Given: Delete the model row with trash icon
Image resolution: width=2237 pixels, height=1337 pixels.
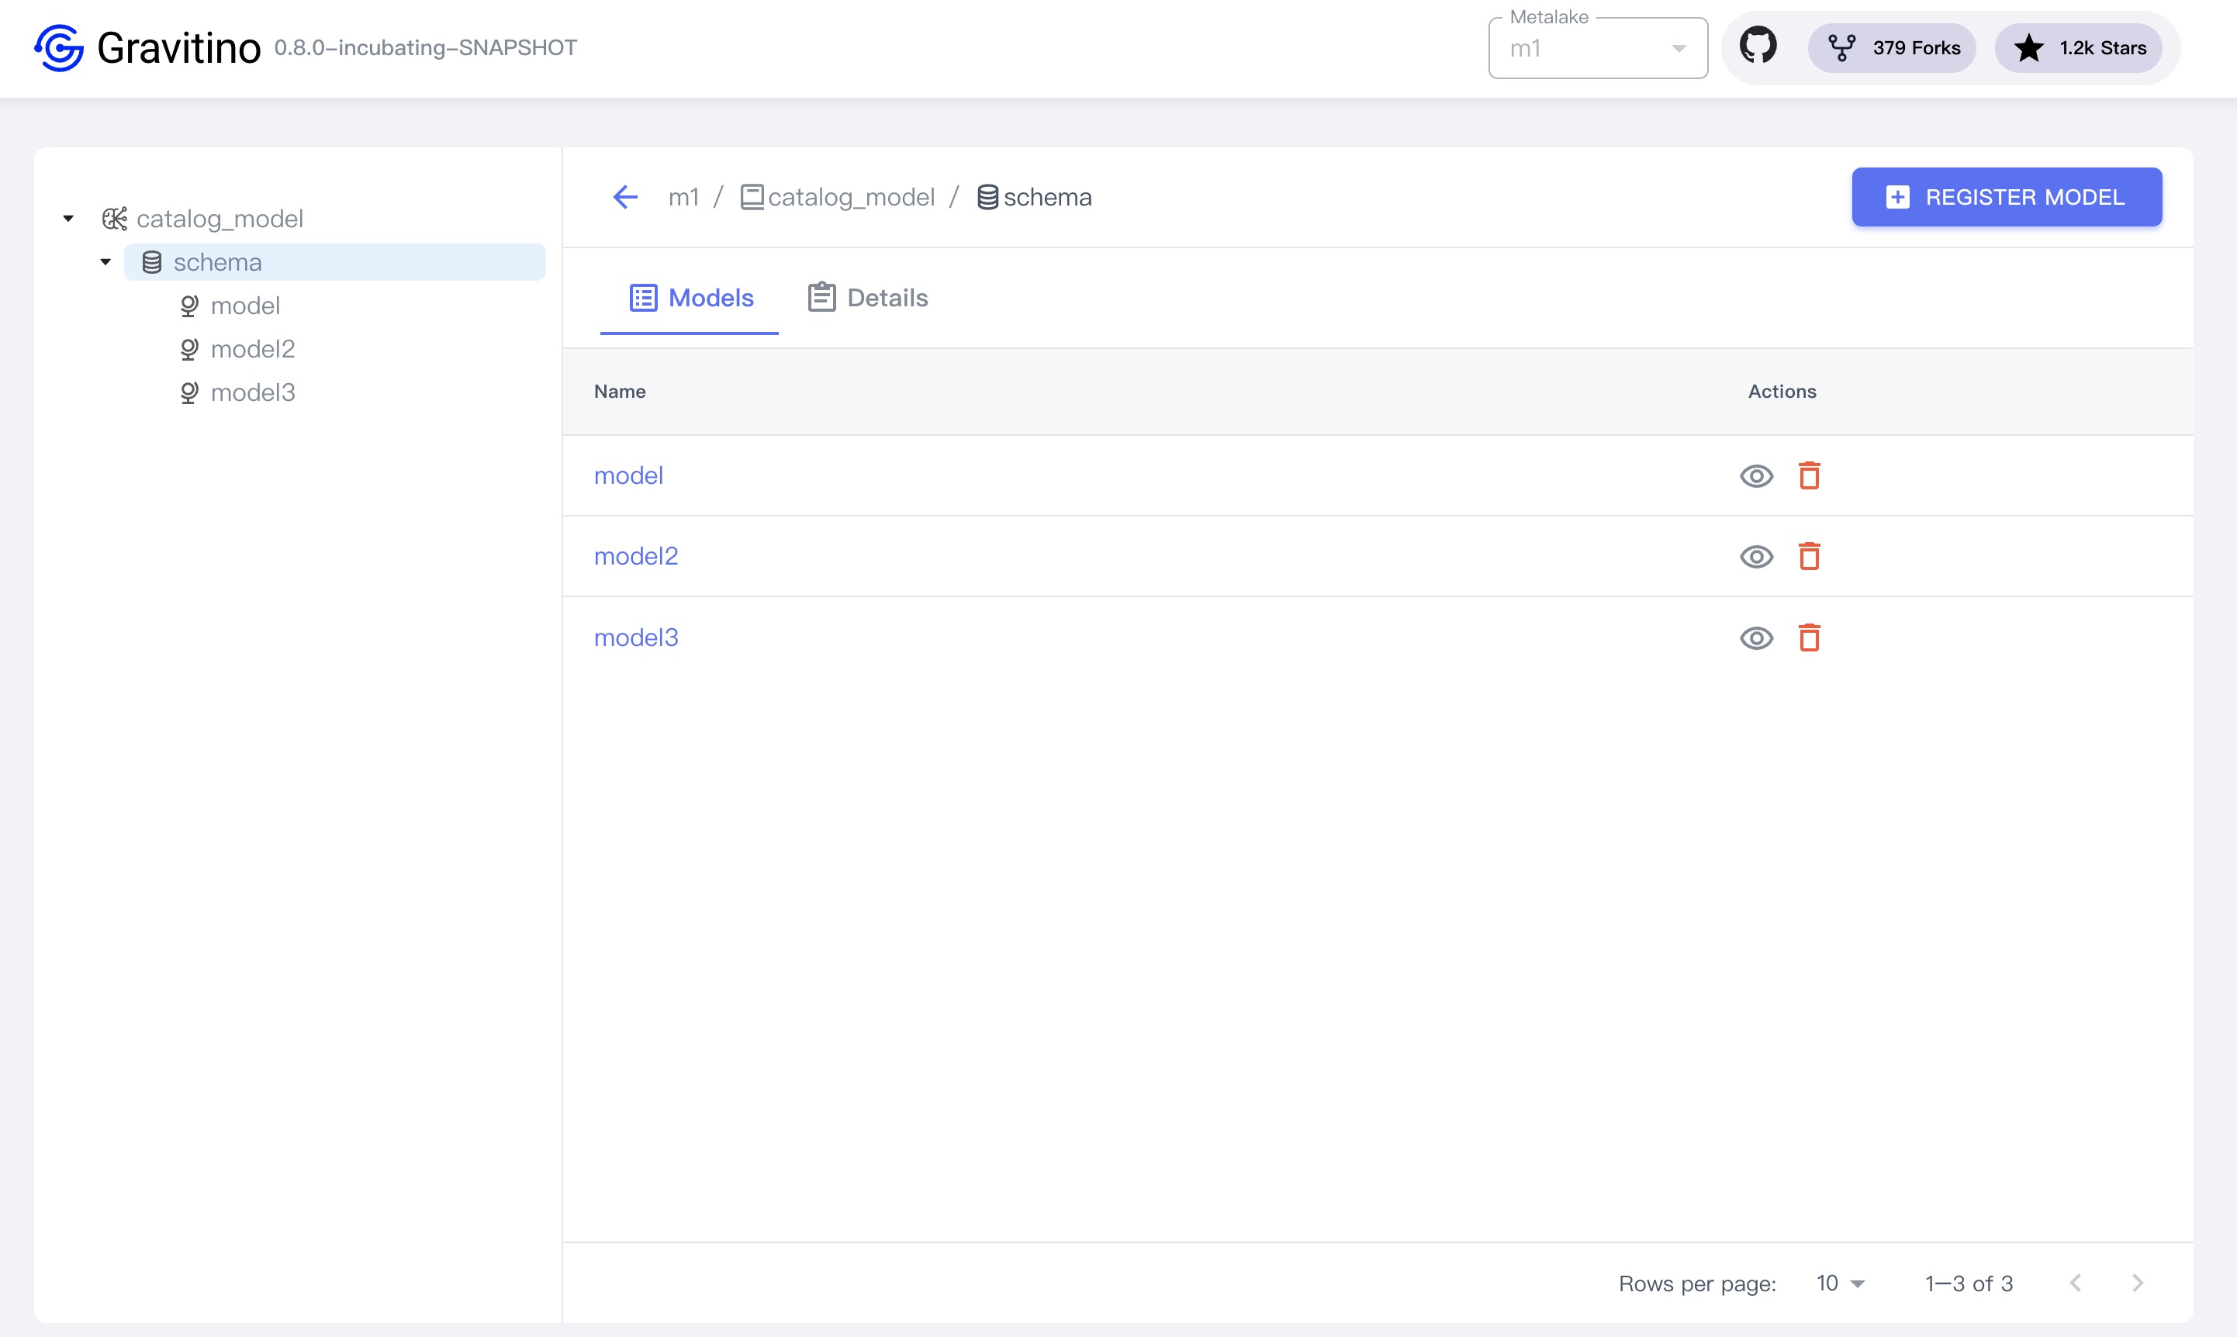Looking at the screenshot, I should pos(1809,475).
